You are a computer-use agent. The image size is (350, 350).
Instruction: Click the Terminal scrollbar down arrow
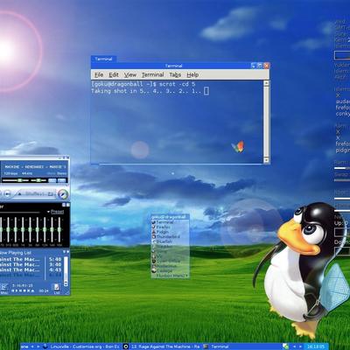click(266, 160)
